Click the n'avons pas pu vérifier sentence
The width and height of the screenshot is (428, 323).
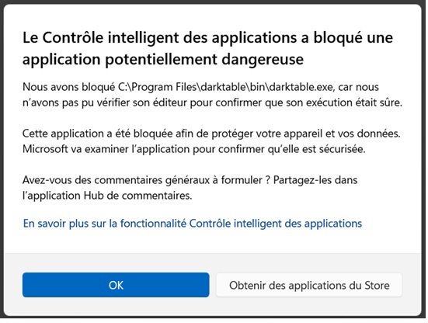pos(212,102)
